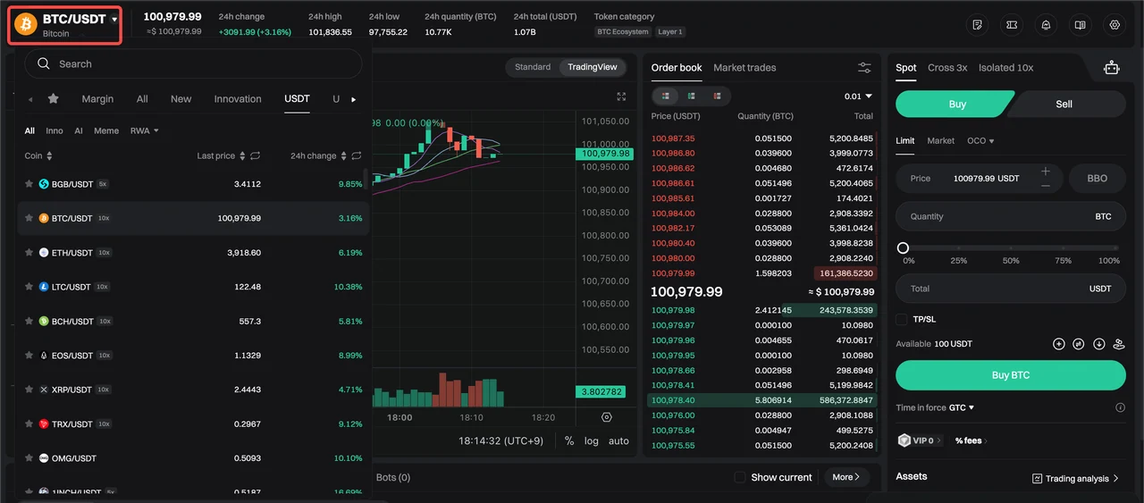Expand the RWA category dropdown

[144, 130]
